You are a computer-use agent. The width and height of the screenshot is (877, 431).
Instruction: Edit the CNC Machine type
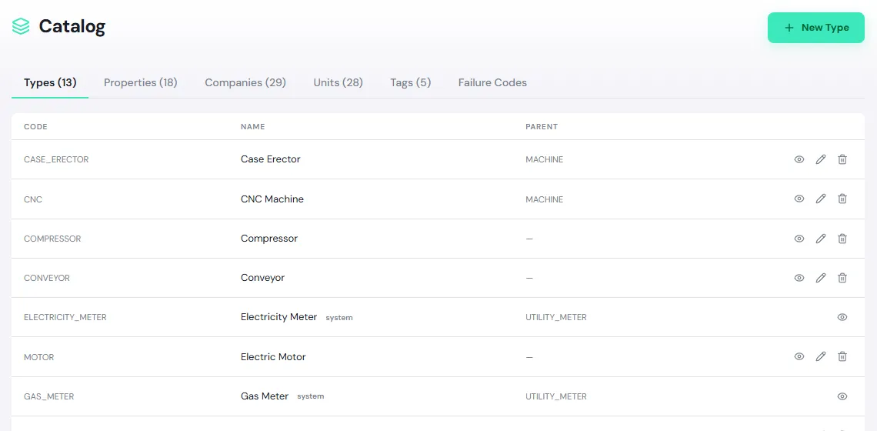[821, 199]
